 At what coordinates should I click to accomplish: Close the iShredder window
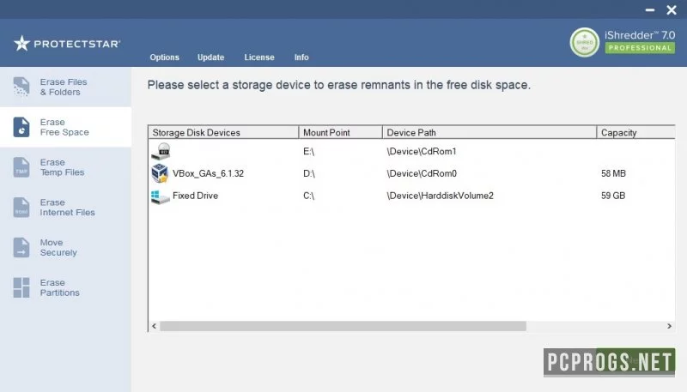pos(672,9)
